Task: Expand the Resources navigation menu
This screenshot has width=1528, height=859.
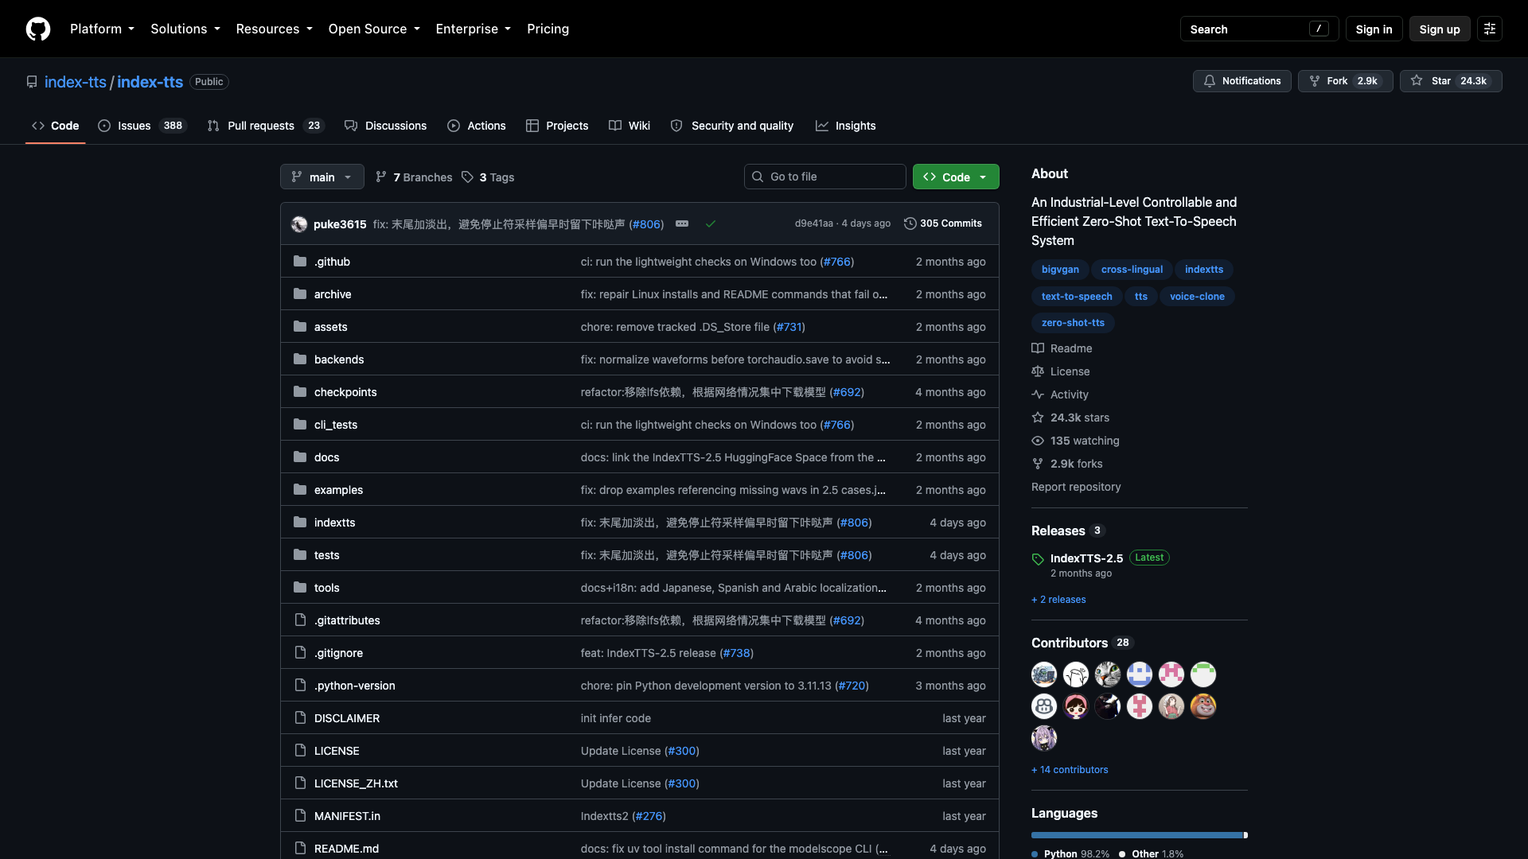Action: 275,29
